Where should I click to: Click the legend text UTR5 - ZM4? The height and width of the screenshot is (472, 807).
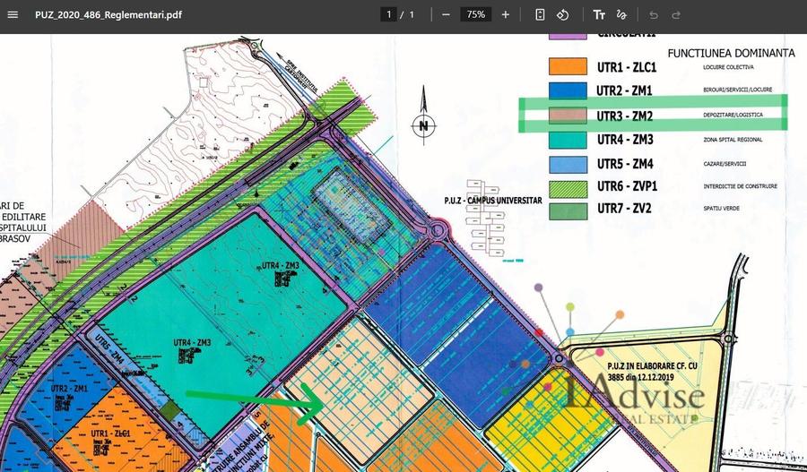625,164
